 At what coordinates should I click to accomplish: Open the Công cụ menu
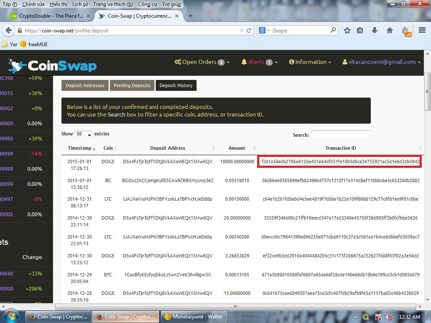pos(147,4)
